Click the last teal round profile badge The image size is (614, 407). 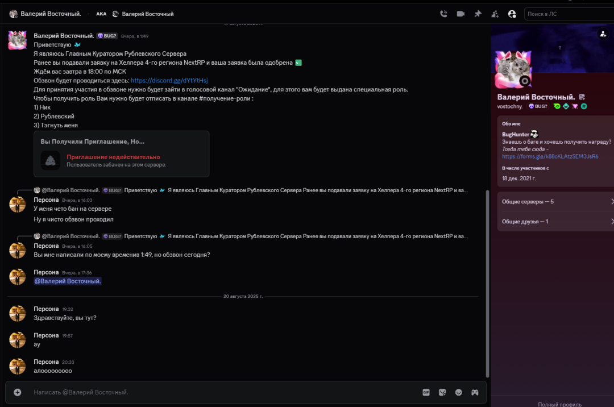coord(584,106)
